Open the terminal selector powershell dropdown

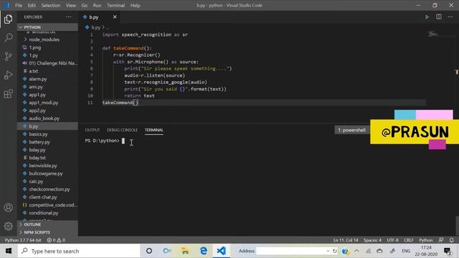pyautogui.click(x=351, y=130)
